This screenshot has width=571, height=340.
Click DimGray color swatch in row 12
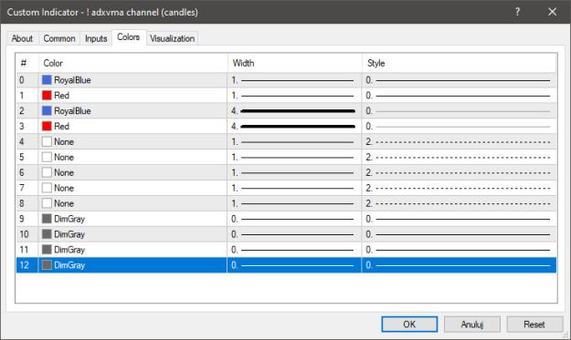tap(47, 265)
